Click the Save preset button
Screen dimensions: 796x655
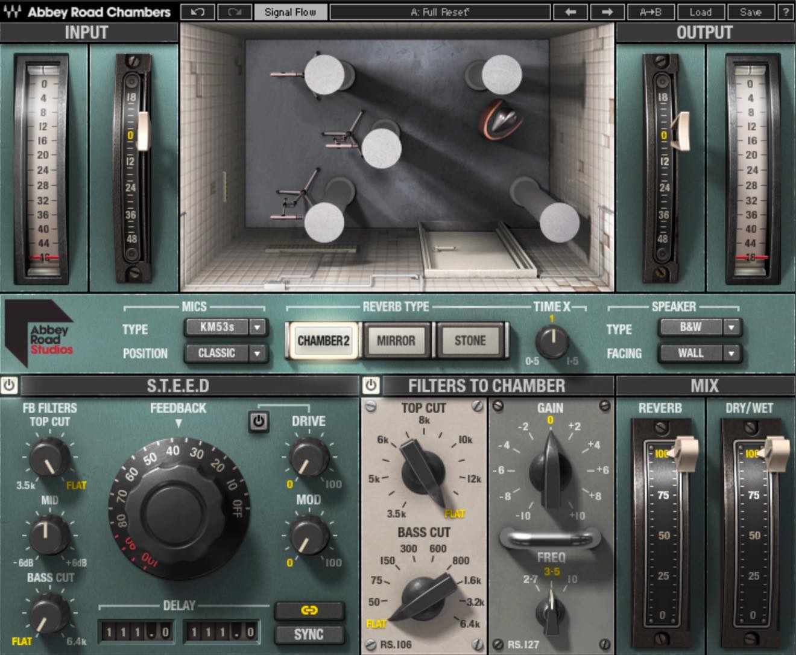[x=750, y=11]
